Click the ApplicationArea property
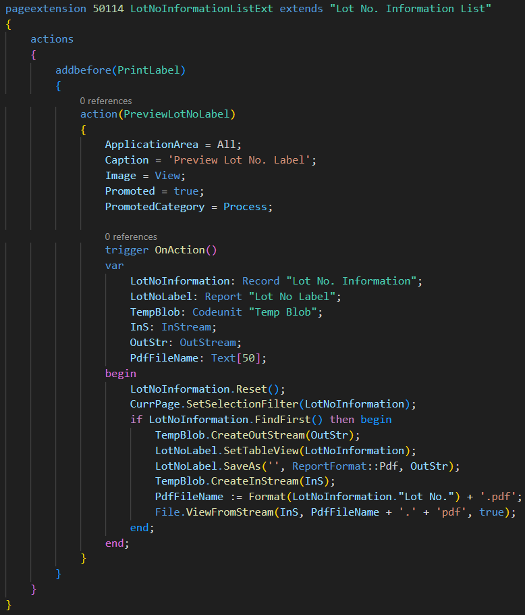 [152, 145]
